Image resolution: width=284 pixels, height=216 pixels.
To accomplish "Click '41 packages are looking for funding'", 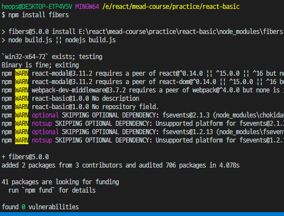I will pyautogui.click(x=60, y=182).
